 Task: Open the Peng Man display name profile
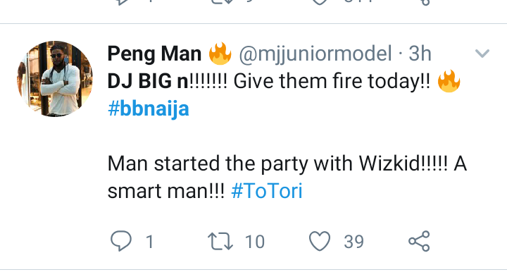click(x=154, y=54)
